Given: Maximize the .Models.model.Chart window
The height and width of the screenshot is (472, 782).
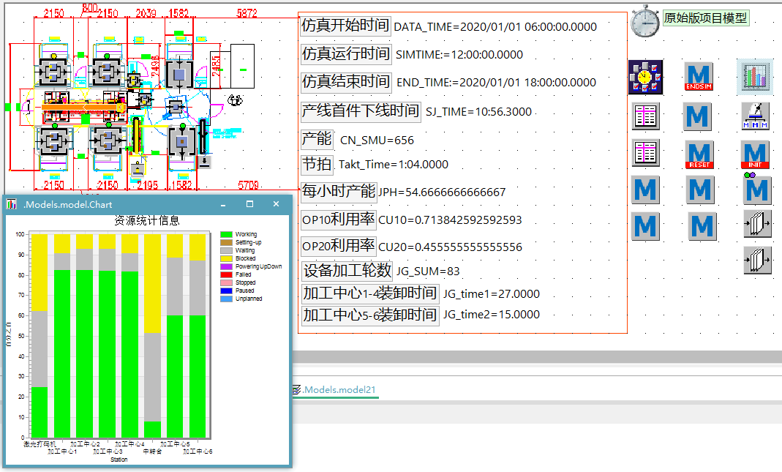Looking at the screenshot, I should tap(249, 204).
